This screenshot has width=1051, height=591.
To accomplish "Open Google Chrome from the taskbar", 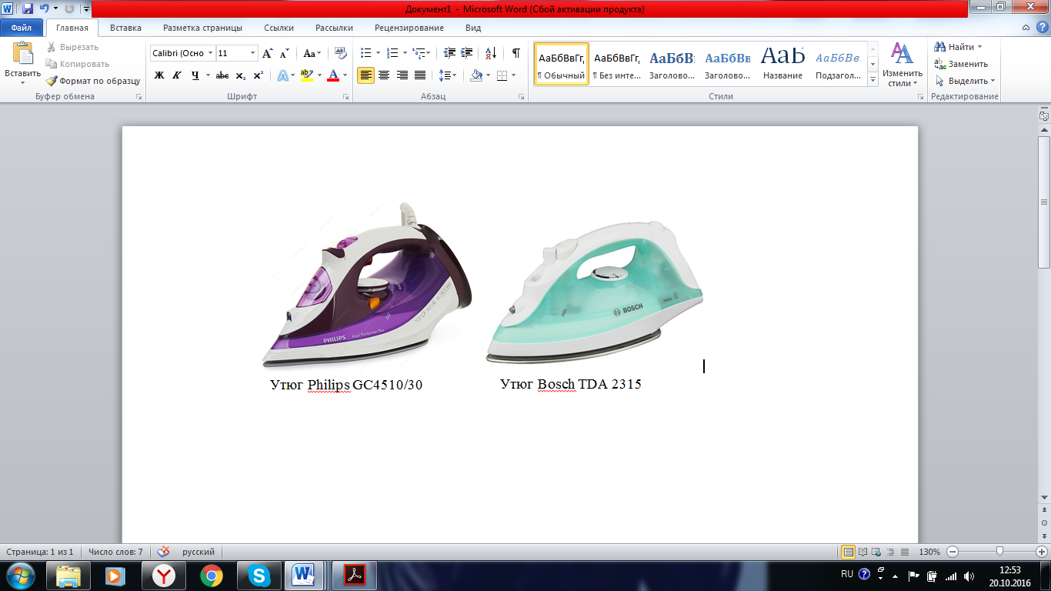I will tap(212, 576).
